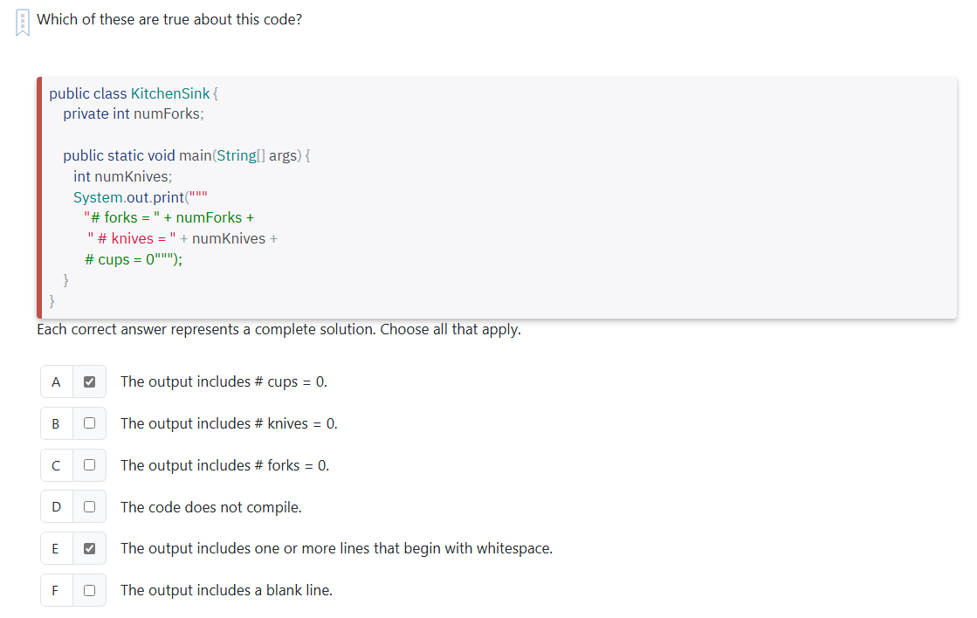Click the blank line answer option text
Image resolution: width=977 pixels, height=618 pixels.
coord(225,590)
